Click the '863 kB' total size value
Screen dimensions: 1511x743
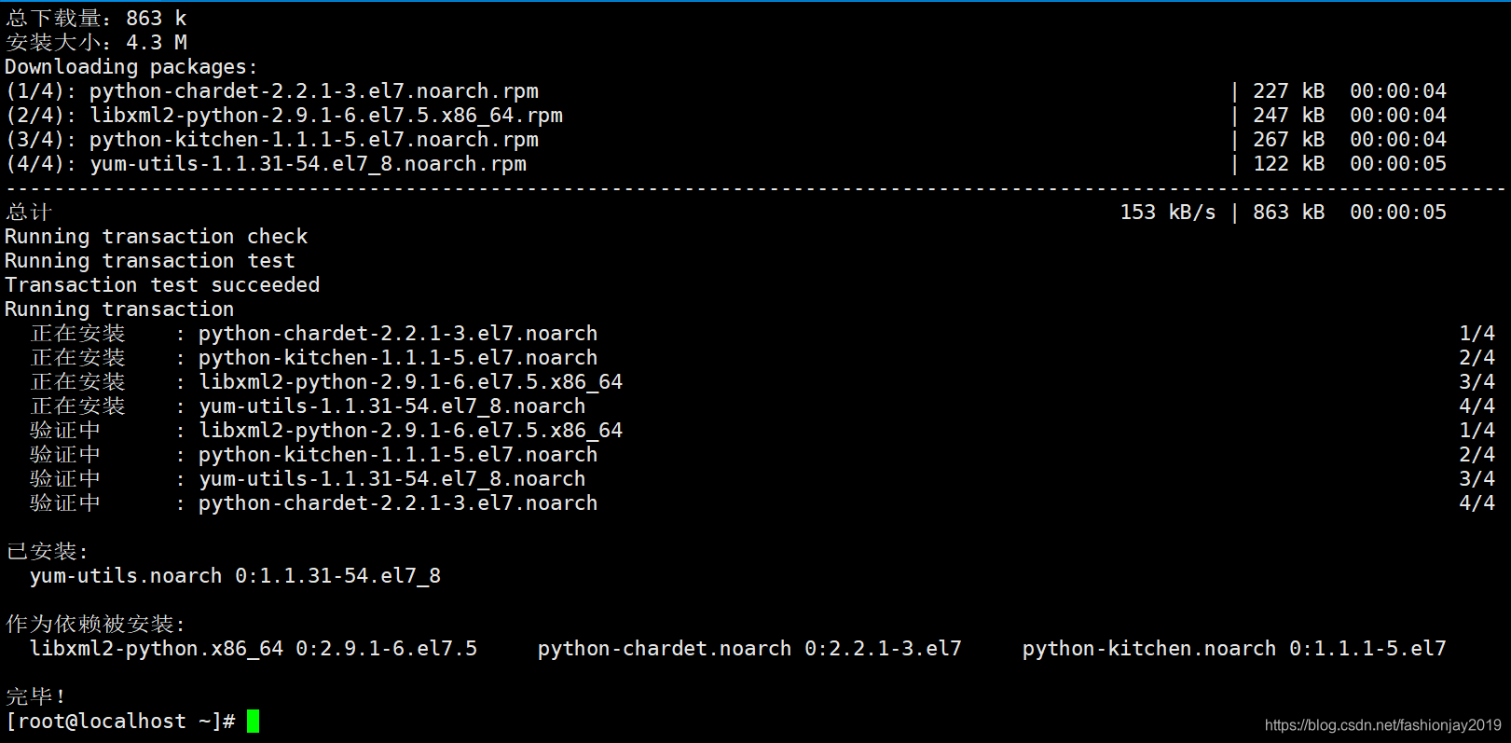point(1288,213)
